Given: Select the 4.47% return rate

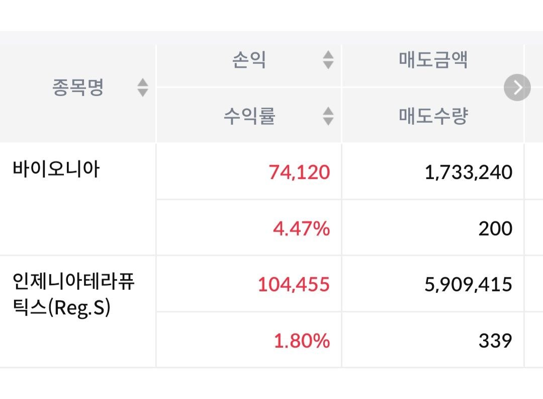Looking at the screenshot, I should point(301,229).
